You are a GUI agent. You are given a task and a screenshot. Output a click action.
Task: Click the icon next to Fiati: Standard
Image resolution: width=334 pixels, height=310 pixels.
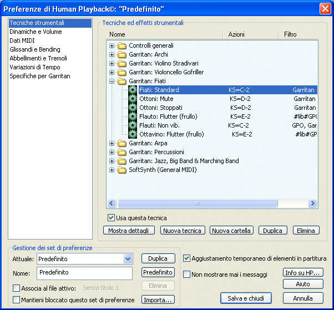coord(133,90)
